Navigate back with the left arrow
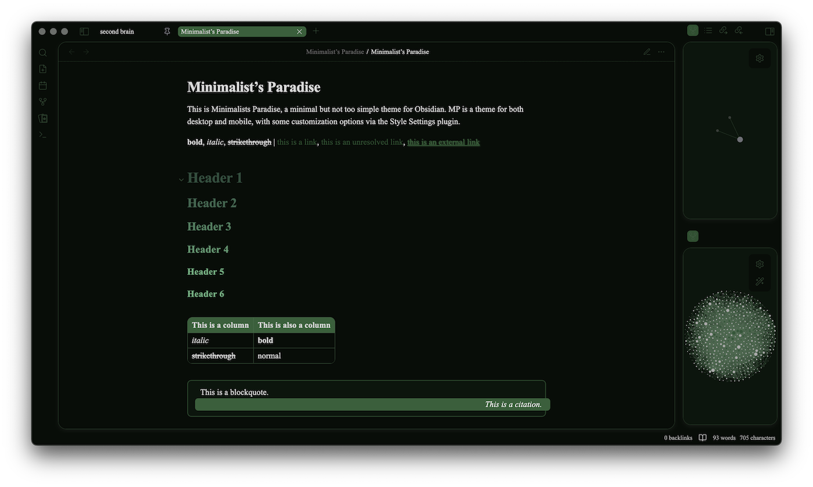Image resolution: width=813 pixels, height=487 pixels. (x=71, y=52)
